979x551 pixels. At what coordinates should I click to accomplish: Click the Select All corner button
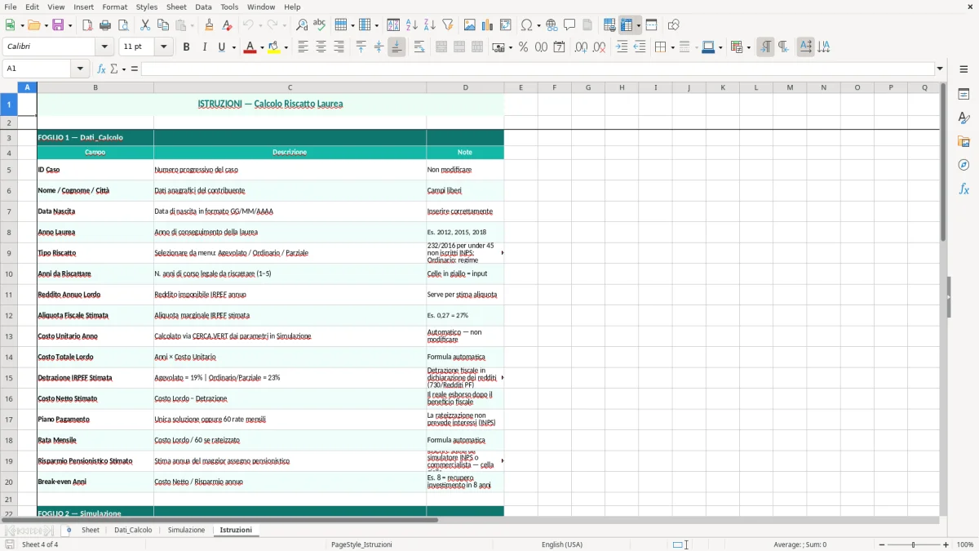[x=9, y=87]
